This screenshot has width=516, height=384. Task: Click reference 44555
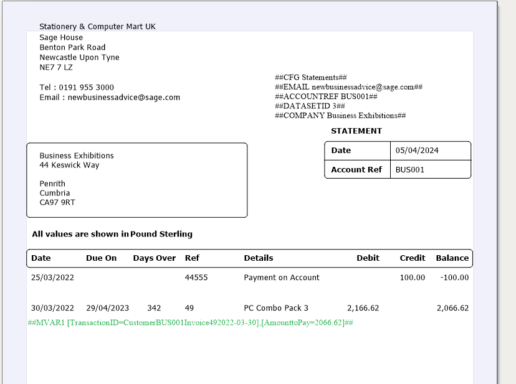196,278
